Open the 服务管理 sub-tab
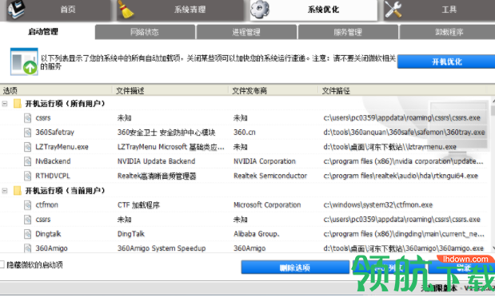The height and width of the screenshot is (297, 495). point(348,32)
